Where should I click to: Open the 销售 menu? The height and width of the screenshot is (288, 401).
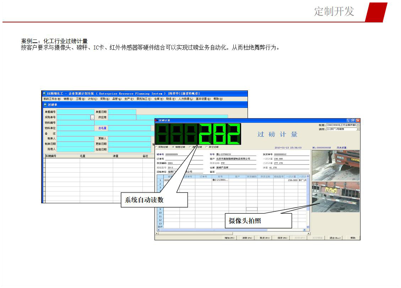68,99
